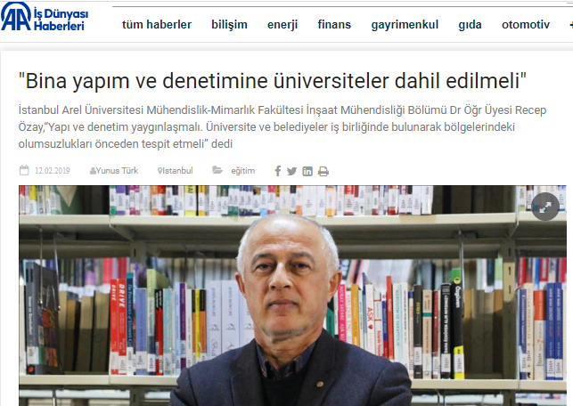Open the tüm haberler menu item

pyautogui.click(x=157, y=24)
